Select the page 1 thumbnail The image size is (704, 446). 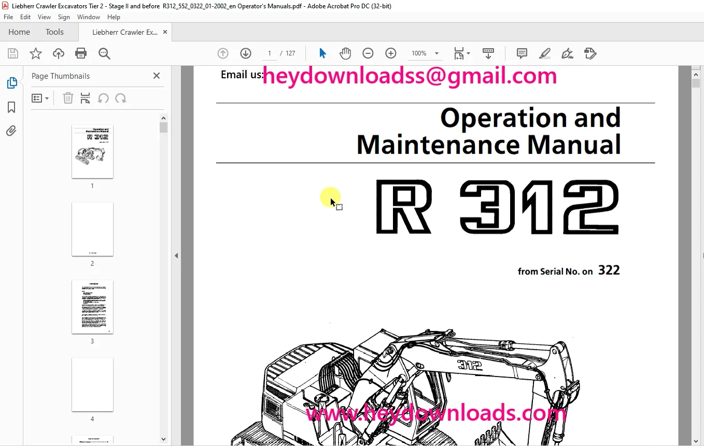point(92,151)
